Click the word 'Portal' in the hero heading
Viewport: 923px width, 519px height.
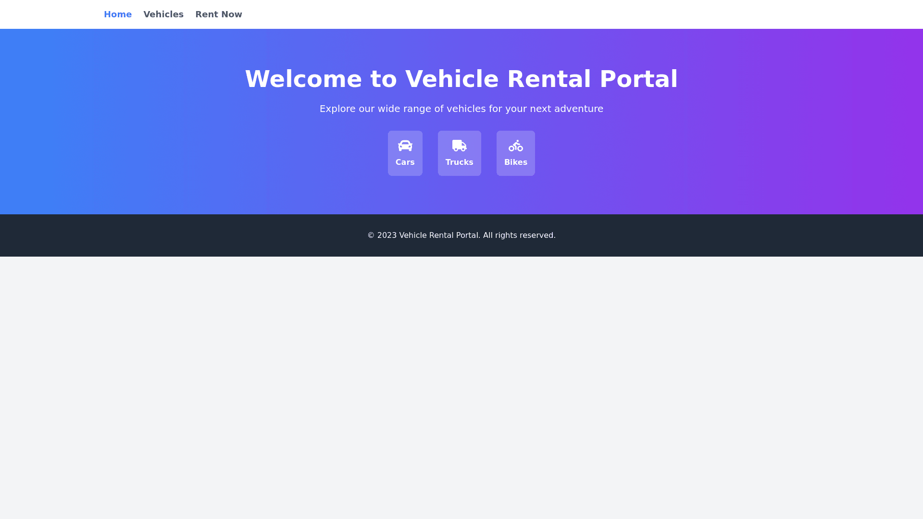(638, 79)
